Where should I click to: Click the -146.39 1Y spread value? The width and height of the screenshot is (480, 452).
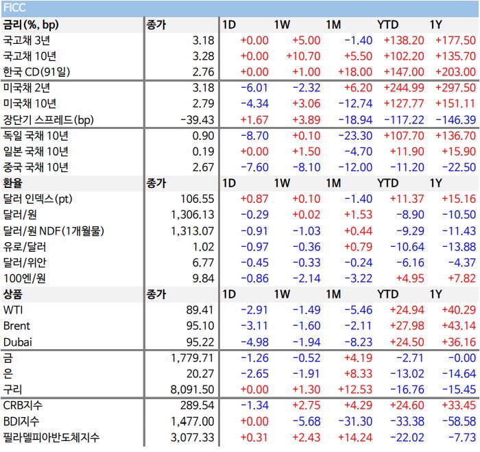tap(456, 120)
